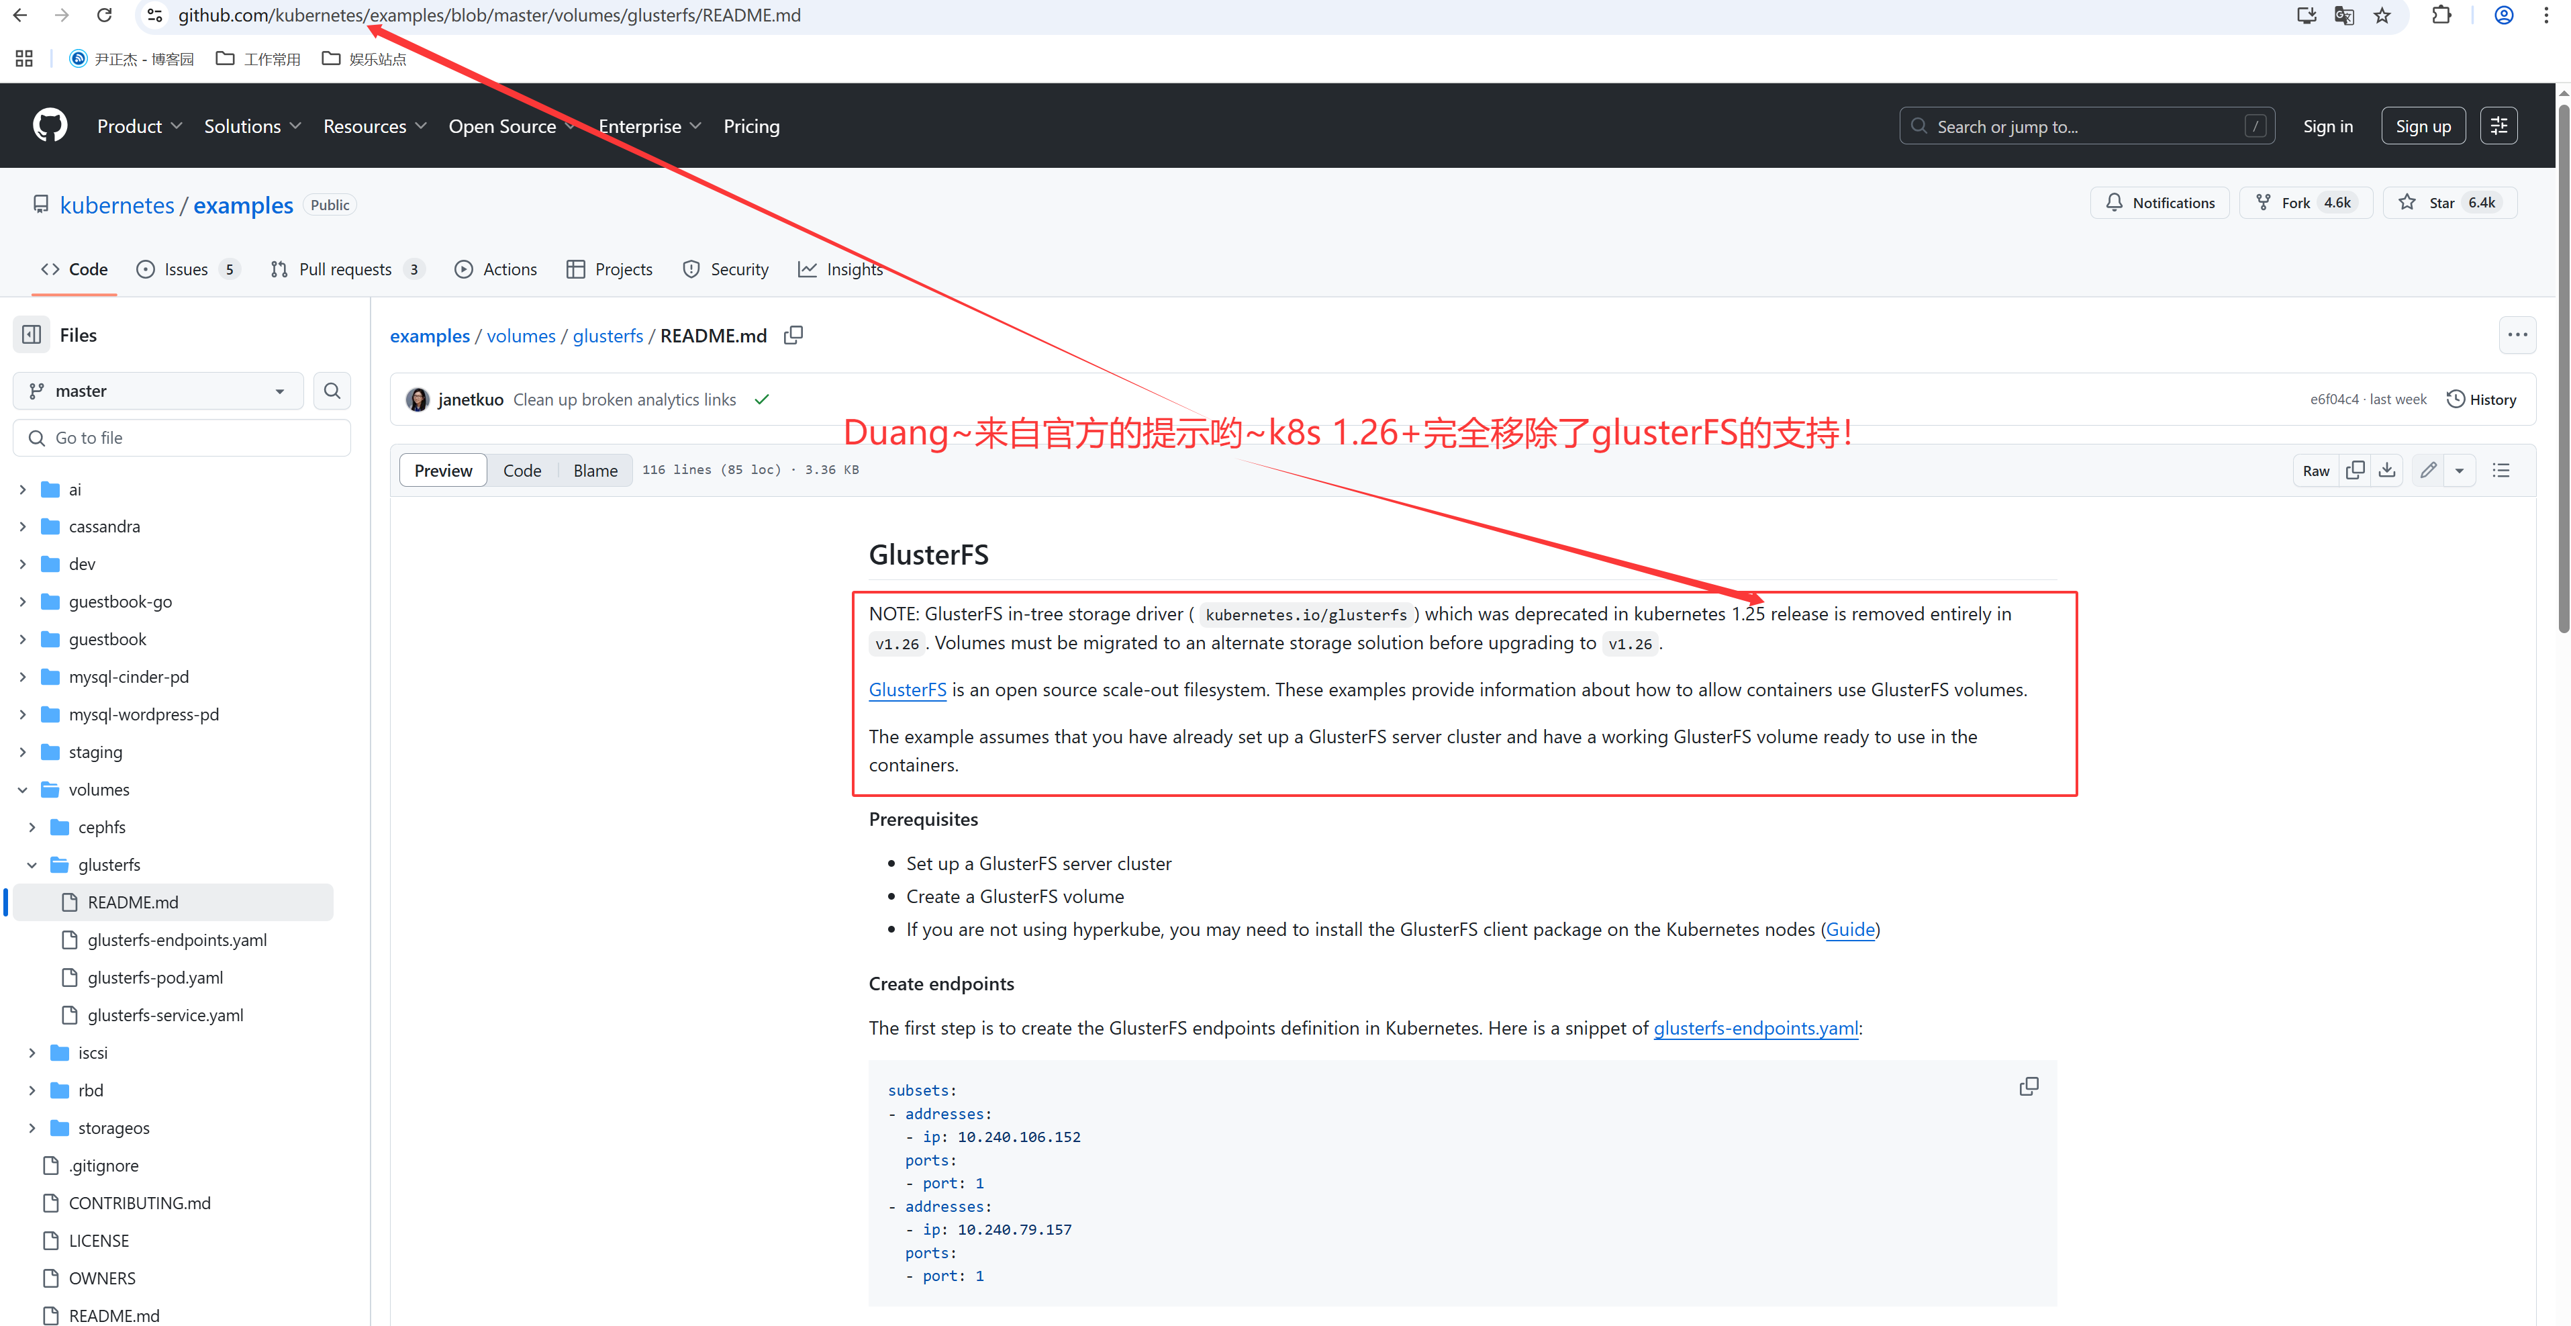This screenshot has height=1326, width=2571.
Task: Open the Product navigation menu
Action: pyautogui.click(x=139, y=126)
